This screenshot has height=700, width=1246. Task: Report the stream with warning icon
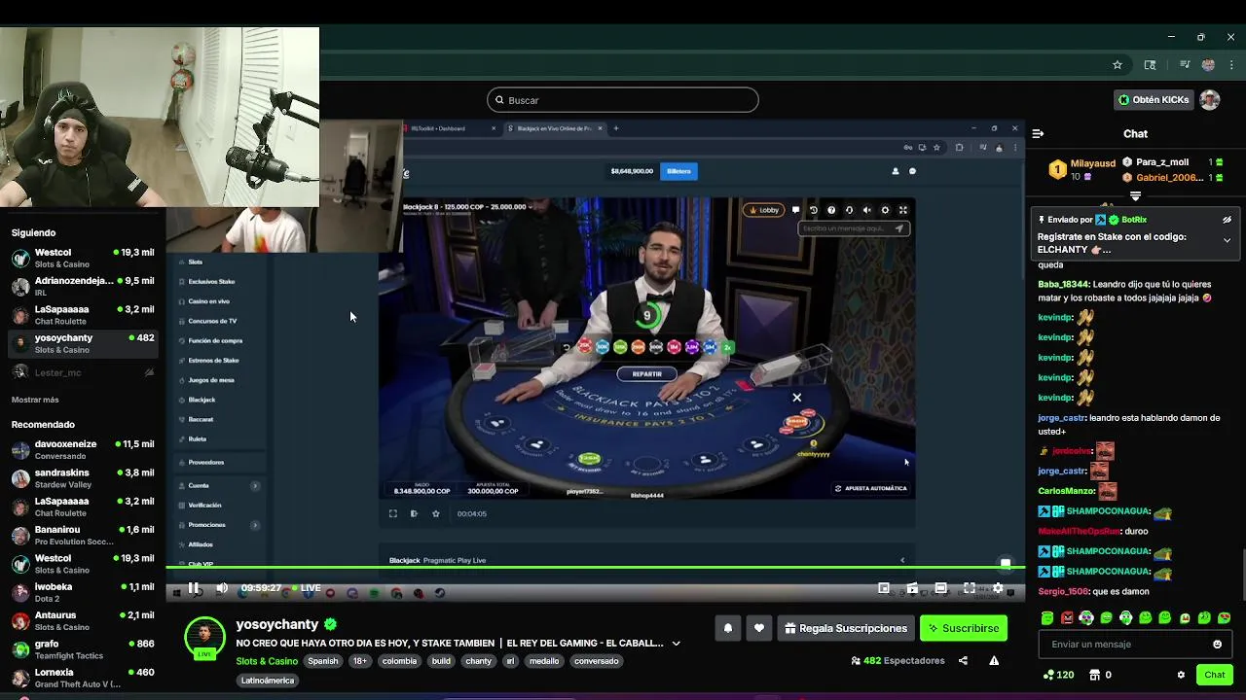[x=994, y=660]
